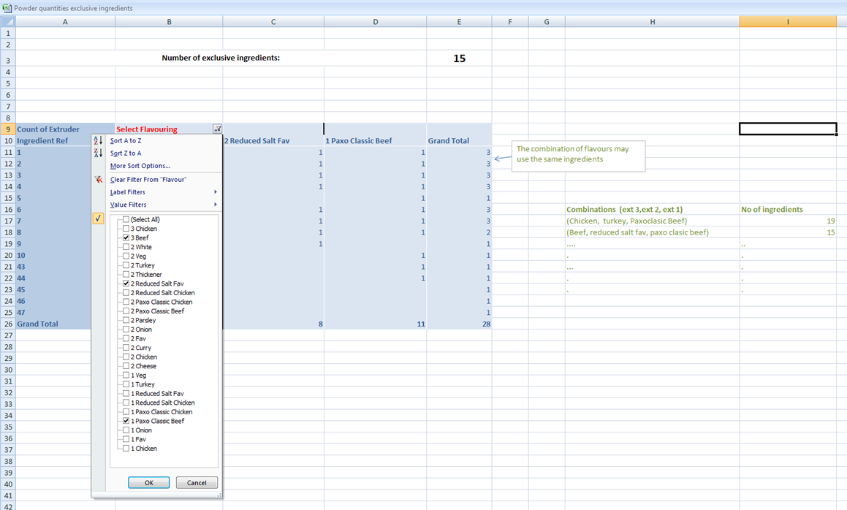This screenshot has width=847, height=510.
Task: Check the 2 Paxo Classic Chicken checkbox
Action: click(126, 302)
